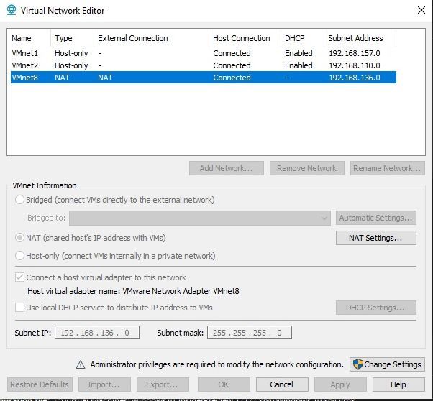Click the warning triangle icon beside administrator message
This screenshot has height=401, width=433.
[x=81, y=364]
